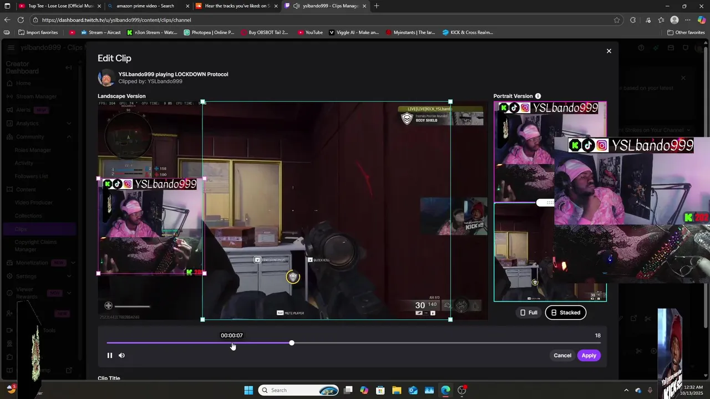710x399 pixels.
Task: Open a new browser tab
Action: point(377,6)
